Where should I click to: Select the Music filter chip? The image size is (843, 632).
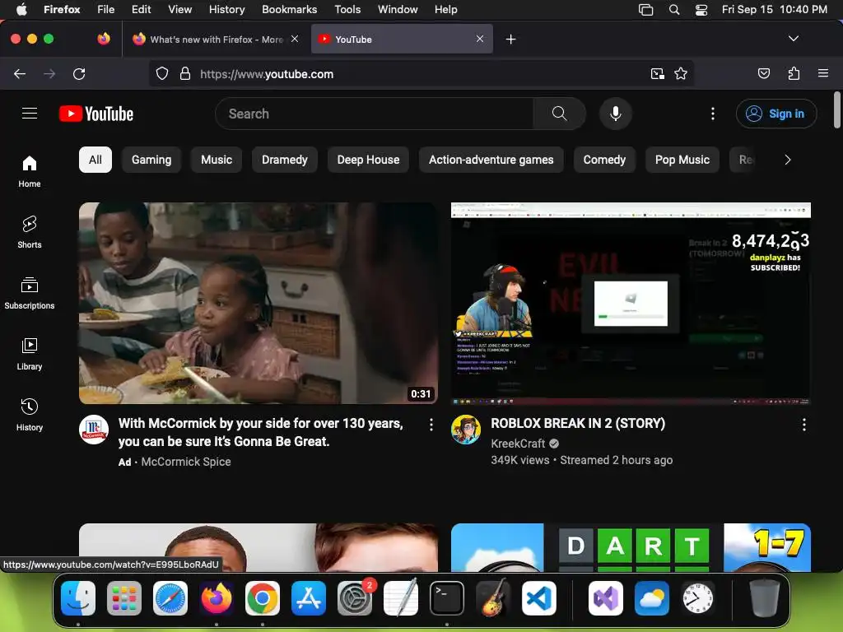coord(217,160)
